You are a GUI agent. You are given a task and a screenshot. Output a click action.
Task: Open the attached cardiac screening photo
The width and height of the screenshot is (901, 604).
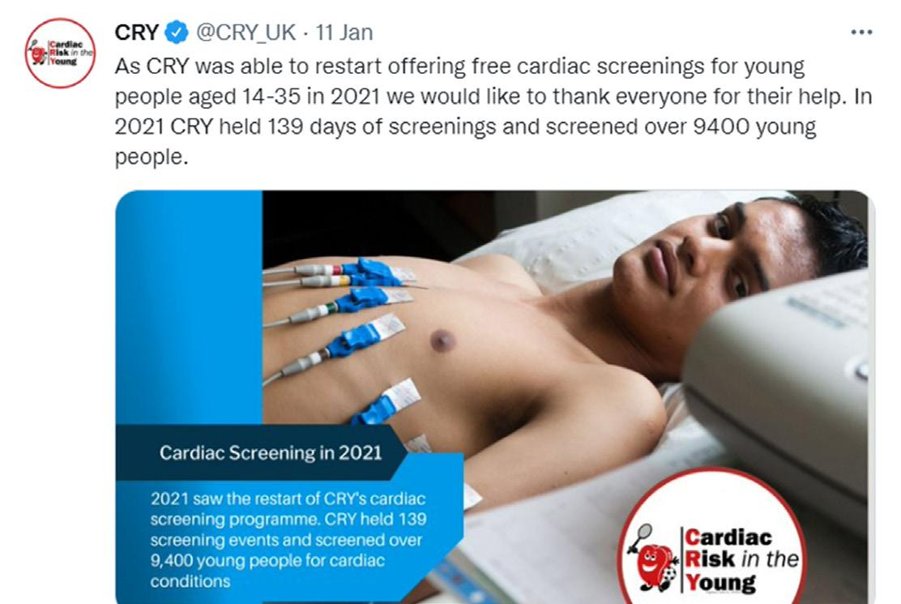(x=495, y=396)
